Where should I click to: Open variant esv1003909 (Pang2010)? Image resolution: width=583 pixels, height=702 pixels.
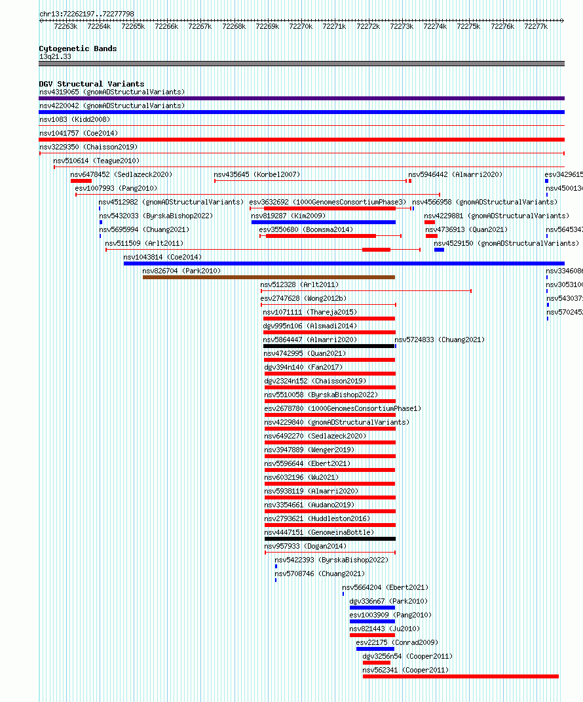click(x=390, y=615)
